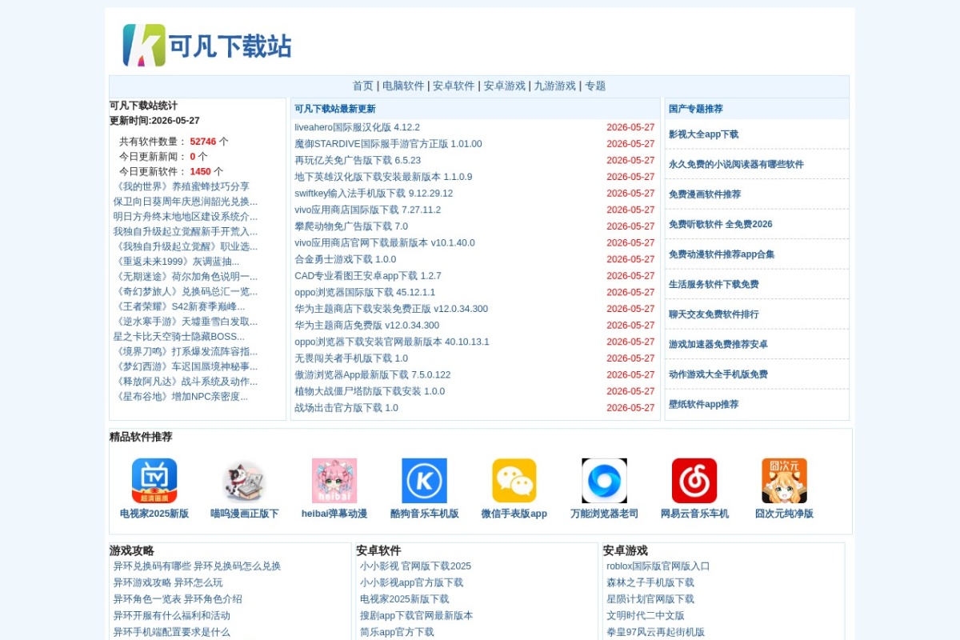Open 华为主题商店下载安装免费正版 link
The image size is (960, 640).
(x=391, y=309)
